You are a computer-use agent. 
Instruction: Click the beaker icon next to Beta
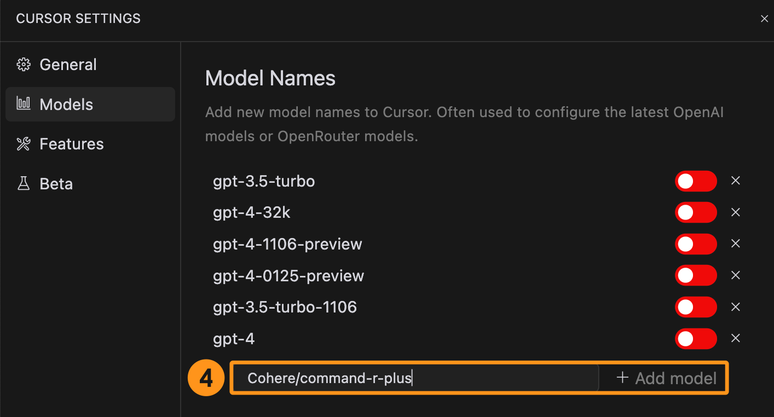pos(24,183)
